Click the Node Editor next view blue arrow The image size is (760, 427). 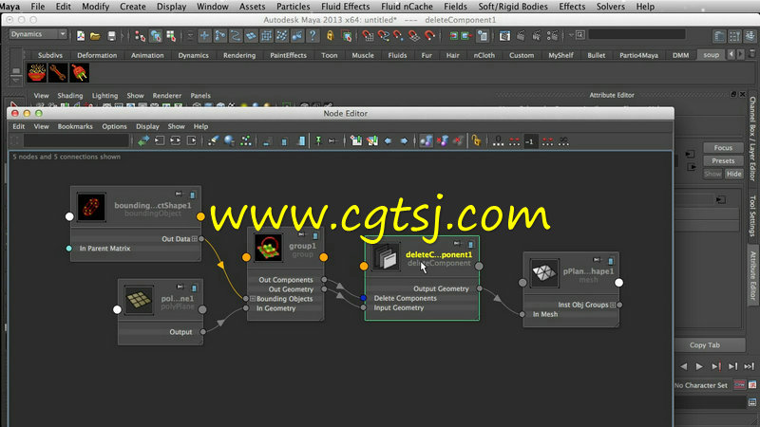[404, 140]
